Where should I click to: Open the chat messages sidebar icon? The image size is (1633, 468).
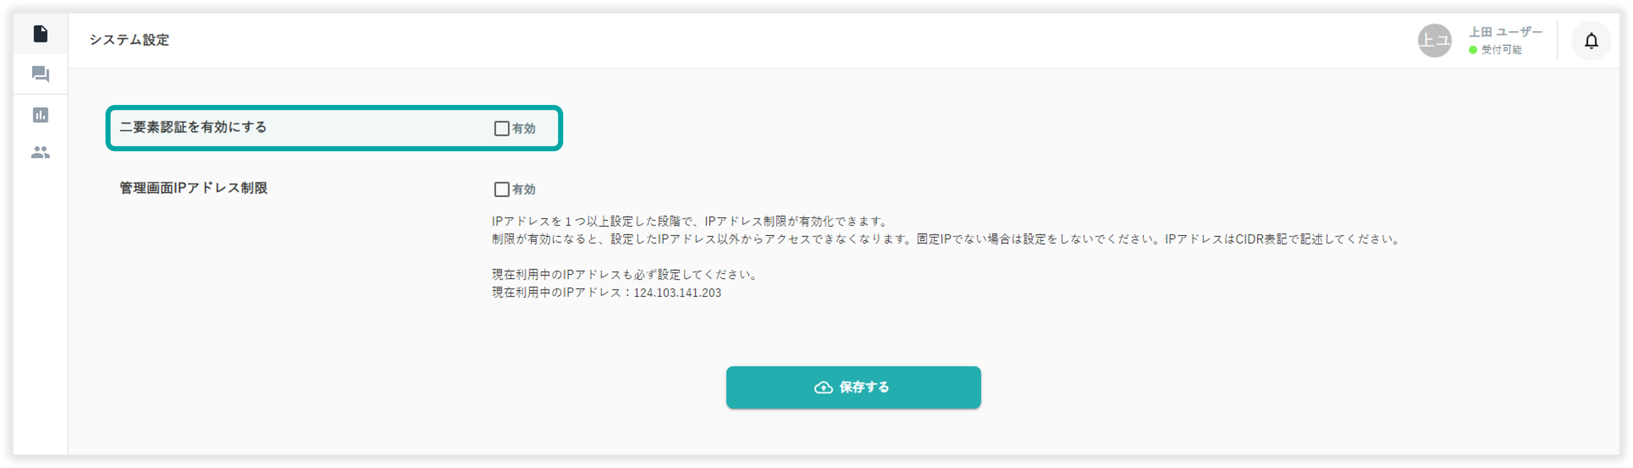click(x=41, y=75)
